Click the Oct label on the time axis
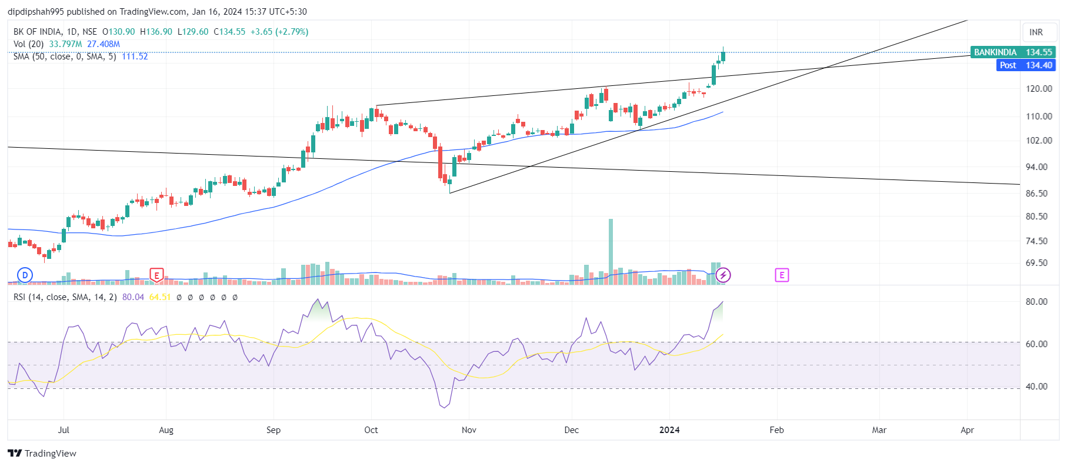1067x466 pixels. point(371,430)
